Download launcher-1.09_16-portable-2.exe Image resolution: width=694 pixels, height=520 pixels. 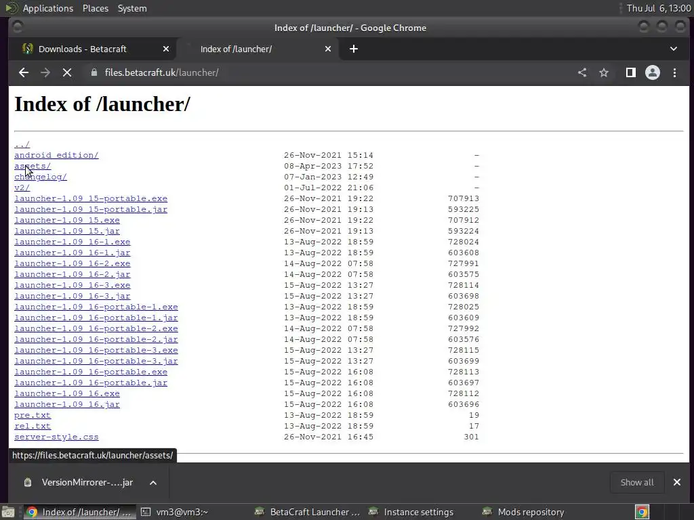pyautogui.click(x=96, y=328)
